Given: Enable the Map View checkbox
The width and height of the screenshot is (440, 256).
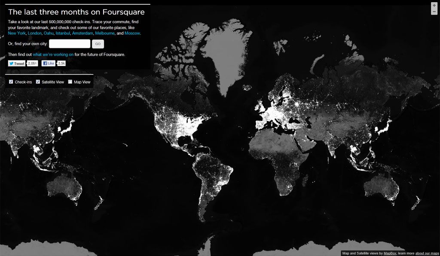Looking at the screenshot, I should (70, 81).
